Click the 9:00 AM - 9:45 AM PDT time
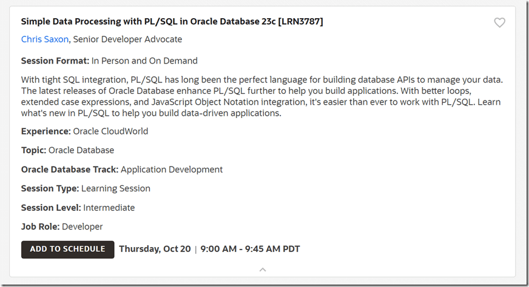Screen dimensions: 529x287 coord(250,249)
